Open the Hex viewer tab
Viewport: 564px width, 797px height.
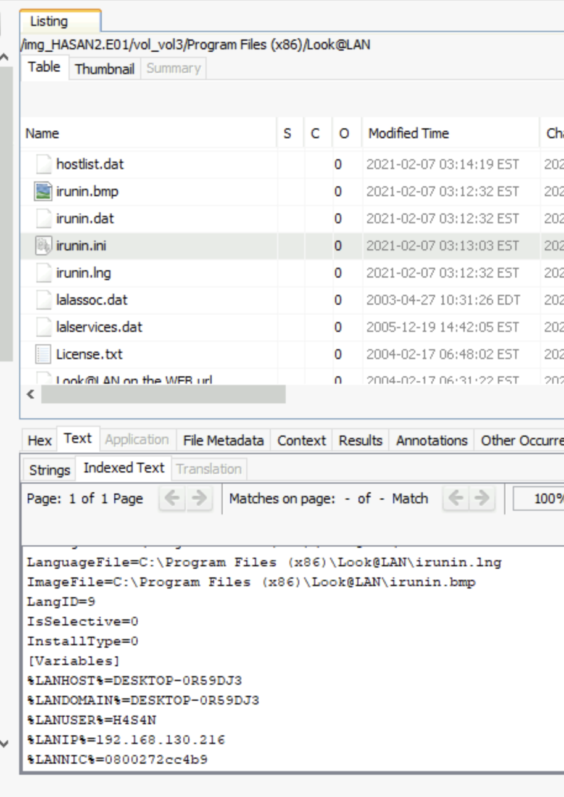39,440
